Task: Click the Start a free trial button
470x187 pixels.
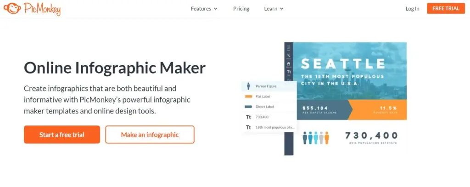Action: (x=62, y=135)
